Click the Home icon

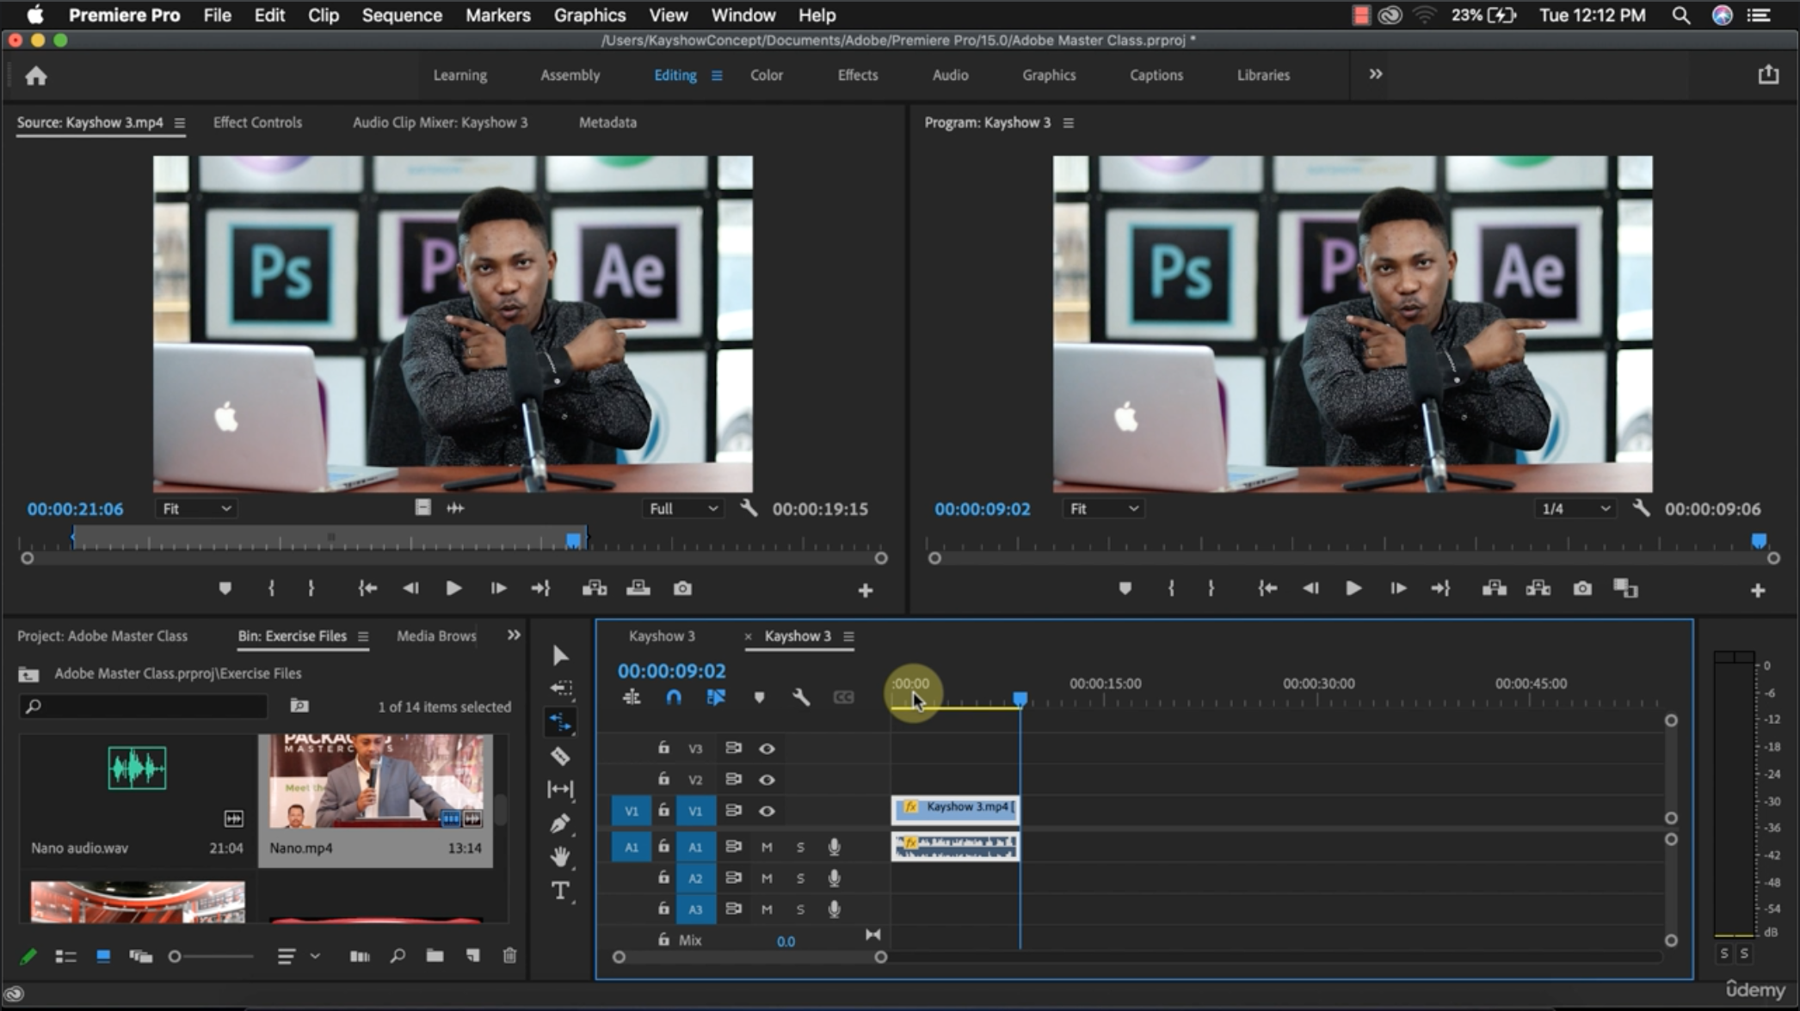(36, 76)
